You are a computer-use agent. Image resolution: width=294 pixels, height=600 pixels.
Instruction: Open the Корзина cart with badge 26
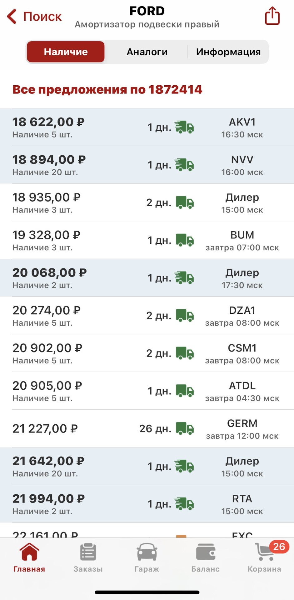pyautogui.click(x=265, y=552)
